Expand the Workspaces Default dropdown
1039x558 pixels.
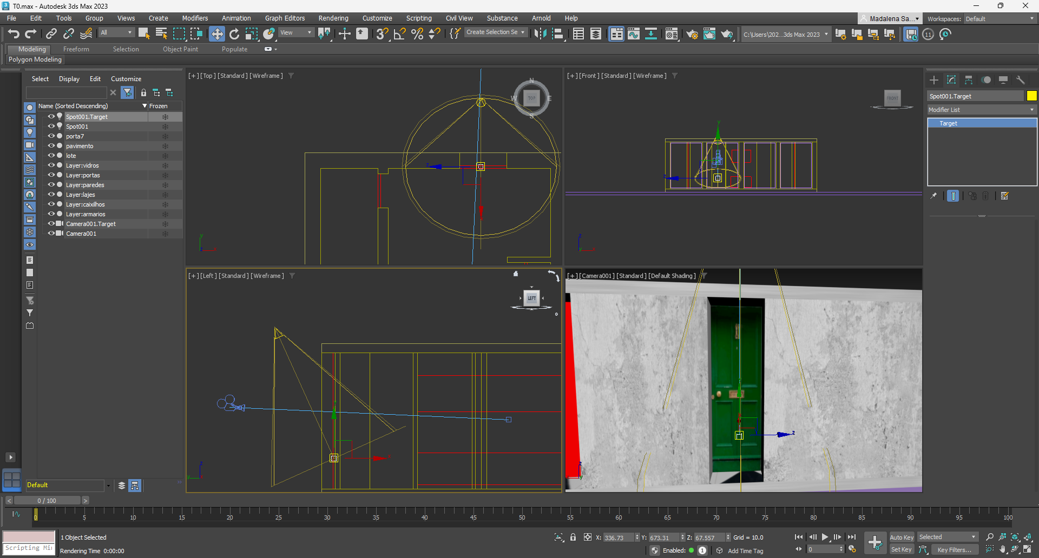pos(999,19)
